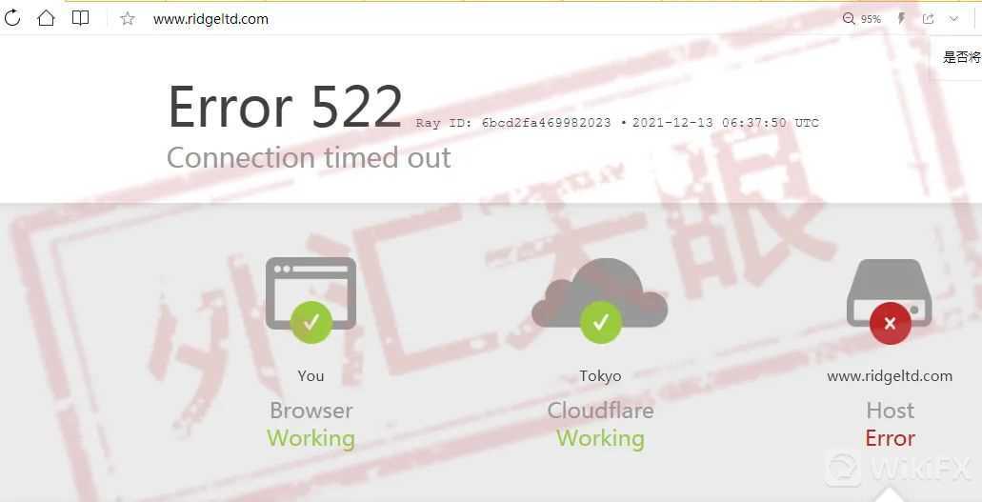Click the Chinese prompt popup at top right

pyautogui.click(x=958, y=57)
